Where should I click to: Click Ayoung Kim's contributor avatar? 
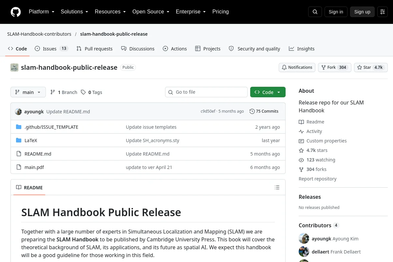point(304,238)
